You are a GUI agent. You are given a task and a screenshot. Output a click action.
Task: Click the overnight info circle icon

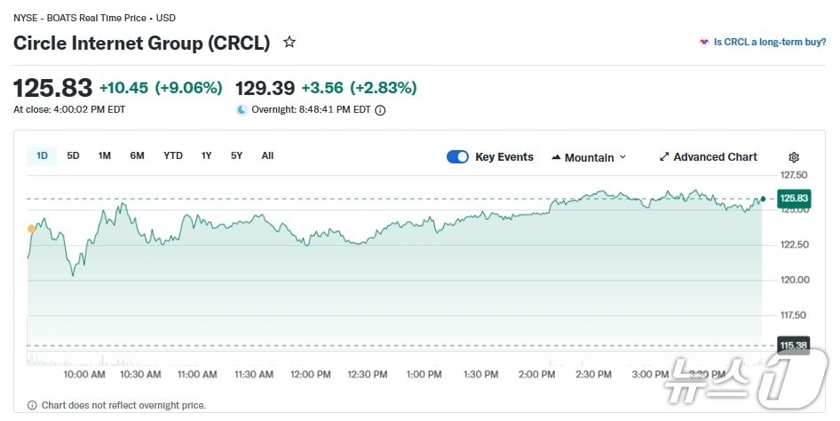point(381,110)
